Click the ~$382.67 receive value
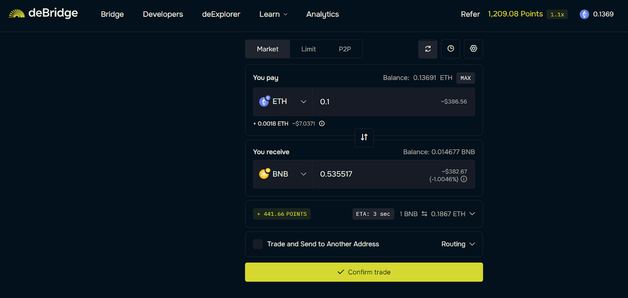Image resolution: width=628 pixels, height=298 pixels. point(454,172)
